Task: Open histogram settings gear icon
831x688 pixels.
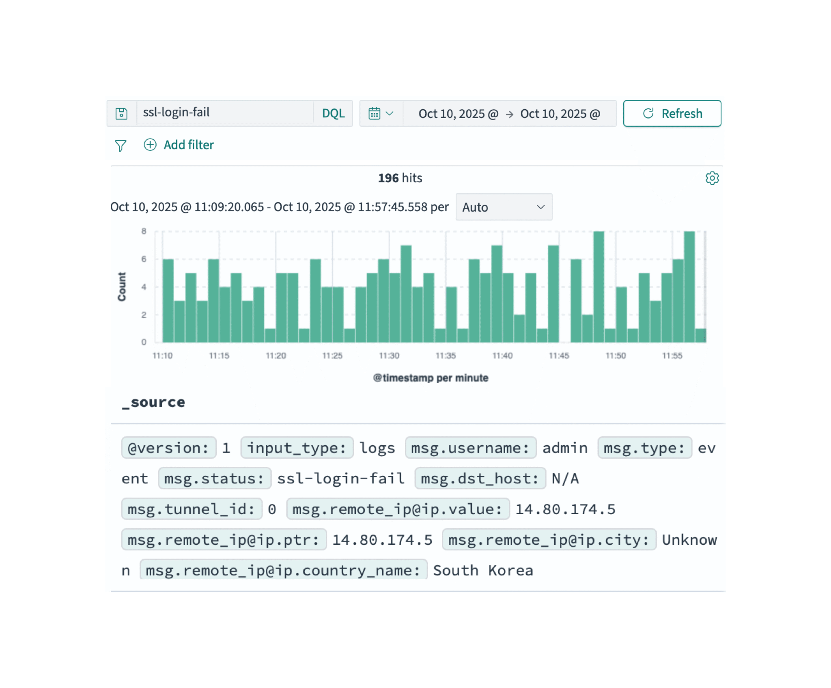Action: [712, 178]
